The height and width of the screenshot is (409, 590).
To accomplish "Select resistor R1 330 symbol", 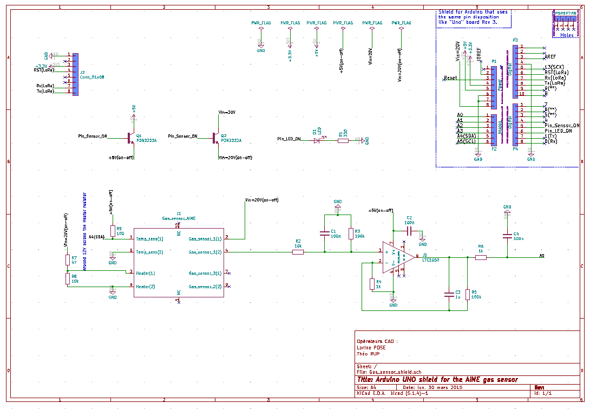I will coord(343,140).
